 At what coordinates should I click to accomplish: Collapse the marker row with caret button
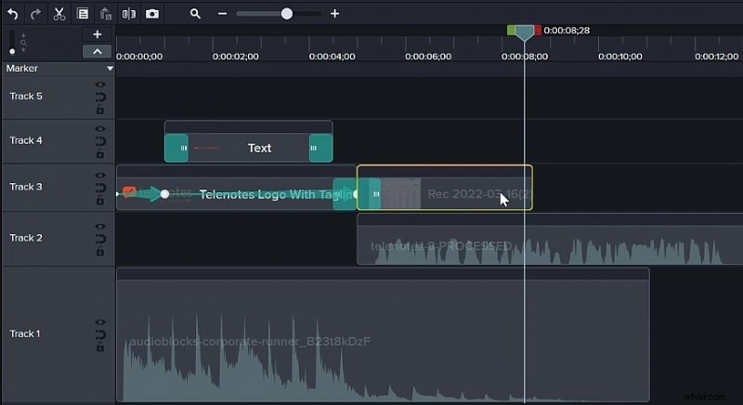click(98, 51)
